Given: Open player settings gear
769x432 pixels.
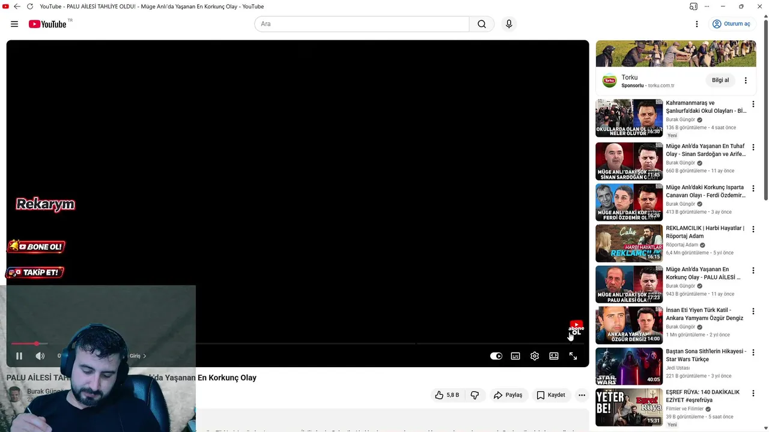Looking at the screenshot, I should [535, 356].
